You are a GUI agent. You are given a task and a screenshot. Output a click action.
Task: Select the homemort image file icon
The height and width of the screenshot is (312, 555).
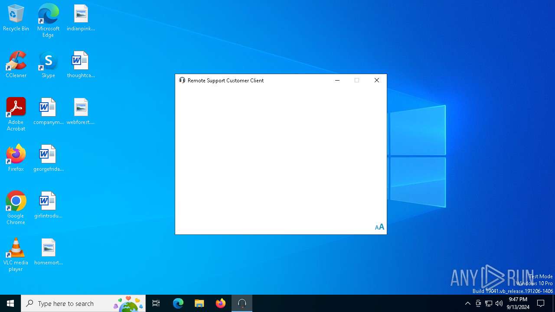tap(48, 252)
